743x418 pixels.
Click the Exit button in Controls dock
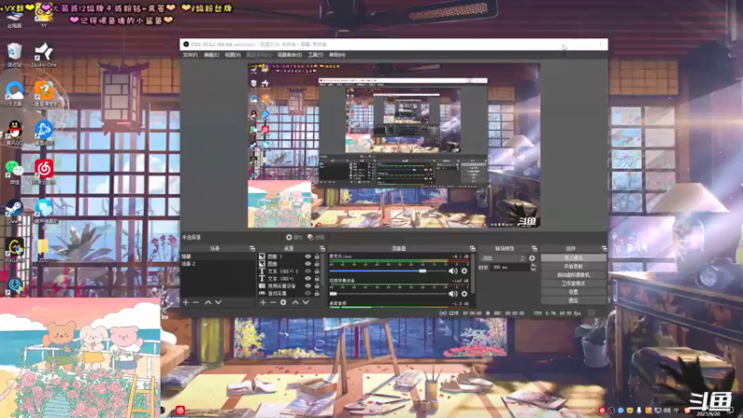point(573,300)
